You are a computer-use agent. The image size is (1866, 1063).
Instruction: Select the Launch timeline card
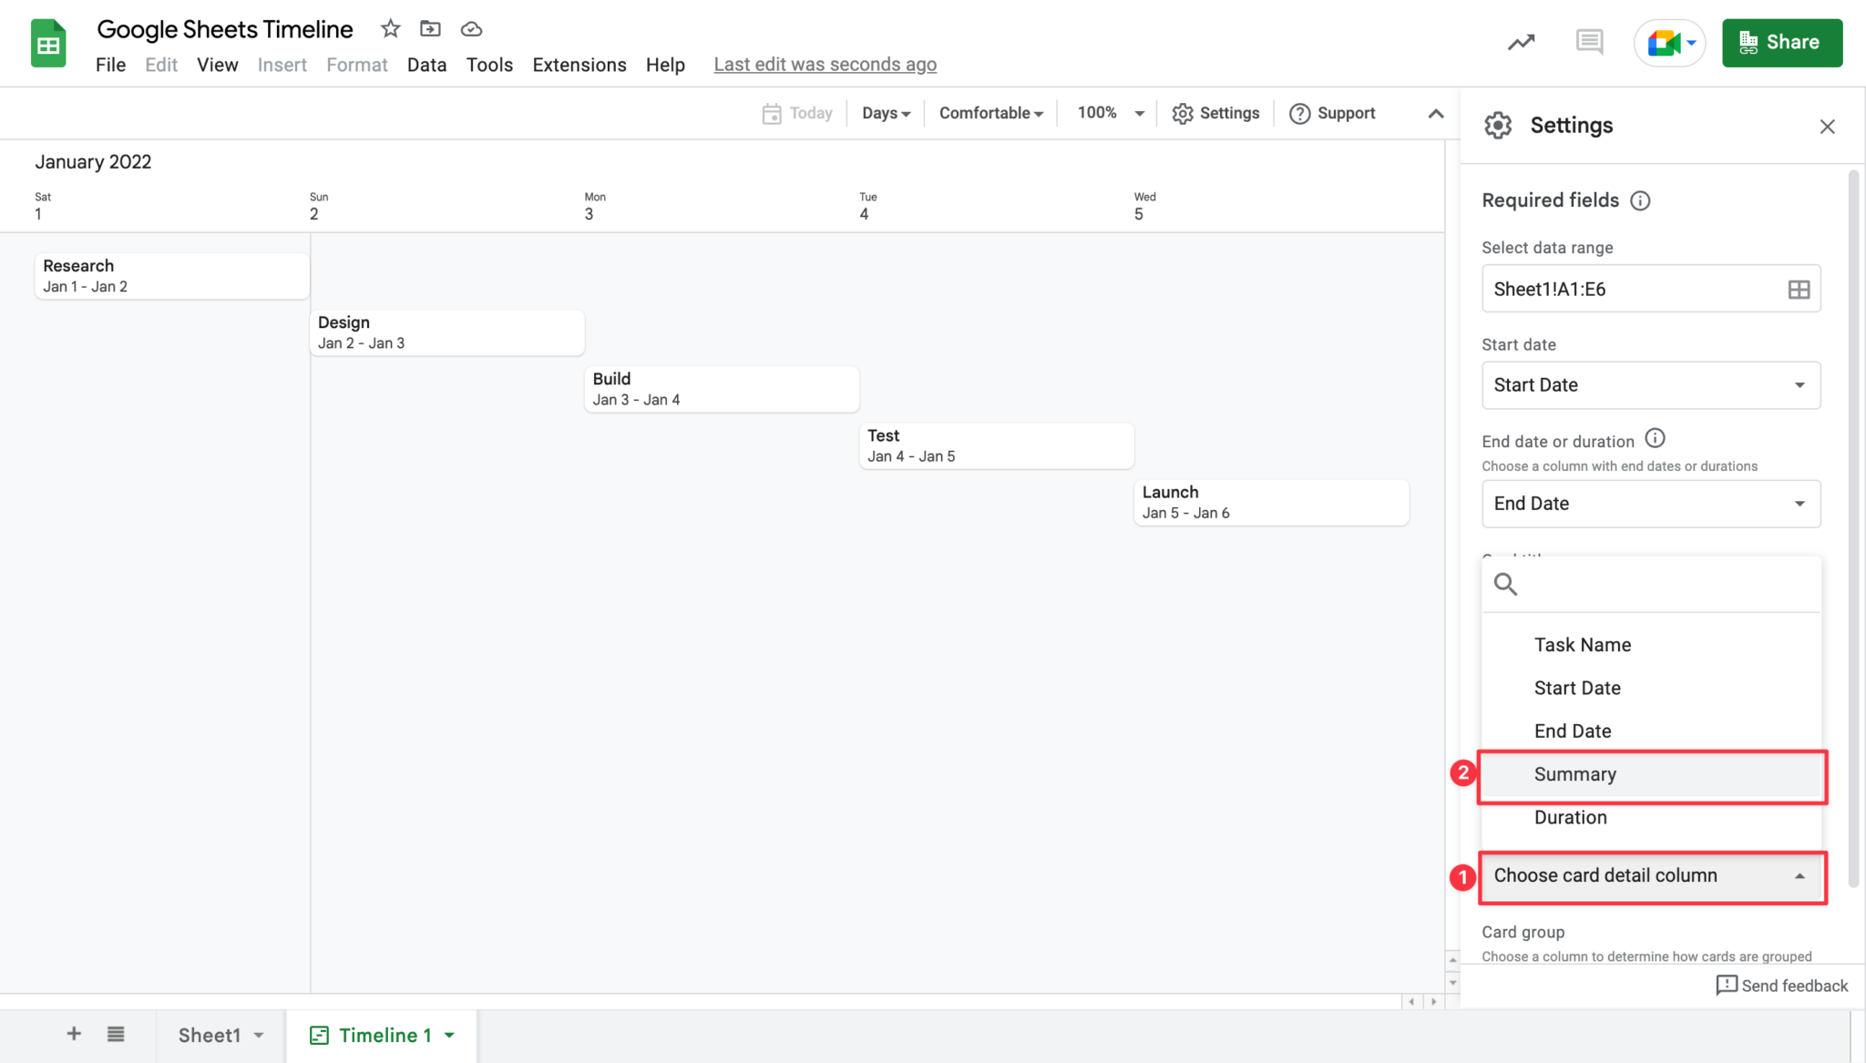[1272, 502]
